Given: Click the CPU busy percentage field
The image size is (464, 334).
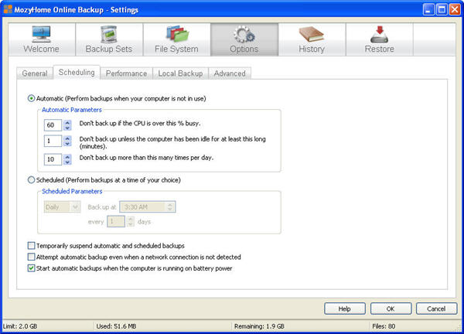Looking at the screenshot, I should coord(53,124).
